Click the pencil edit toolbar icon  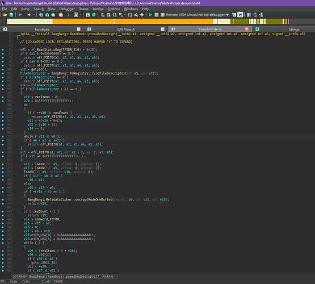[136, 15]
